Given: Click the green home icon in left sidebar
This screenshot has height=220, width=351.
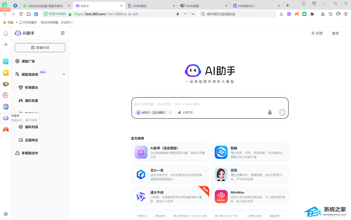Looking at the screenshot, I should (6, 33).
